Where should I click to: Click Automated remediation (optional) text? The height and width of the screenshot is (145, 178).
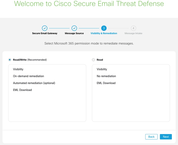(x=34, y=83)
